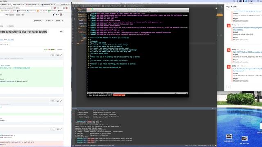Open the GitHub user avatar dropdown
This screenshot has width=262, height=147.
coord(61,15)
